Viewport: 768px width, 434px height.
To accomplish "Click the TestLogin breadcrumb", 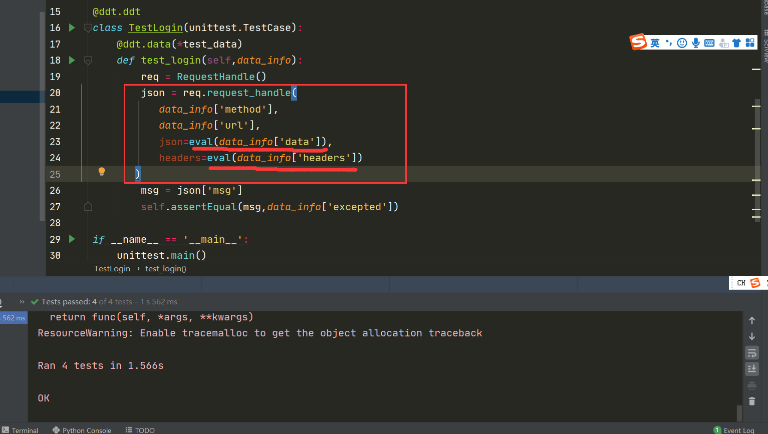I will coord(112,268).
